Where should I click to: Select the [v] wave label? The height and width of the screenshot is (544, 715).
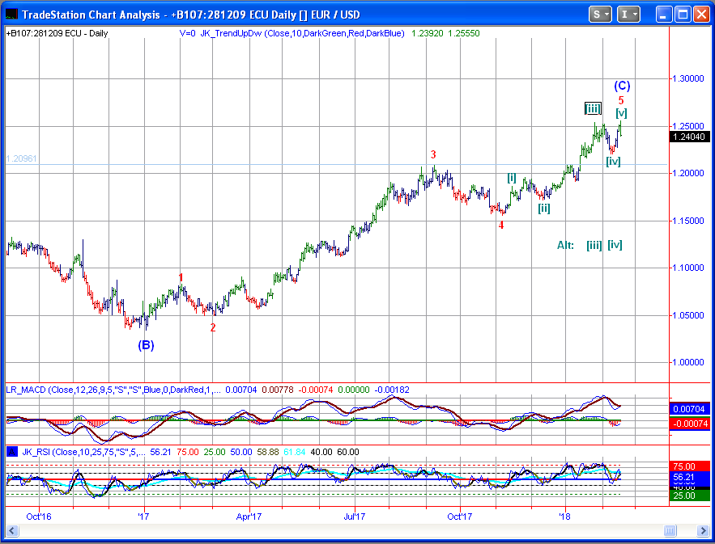[622, 113]
